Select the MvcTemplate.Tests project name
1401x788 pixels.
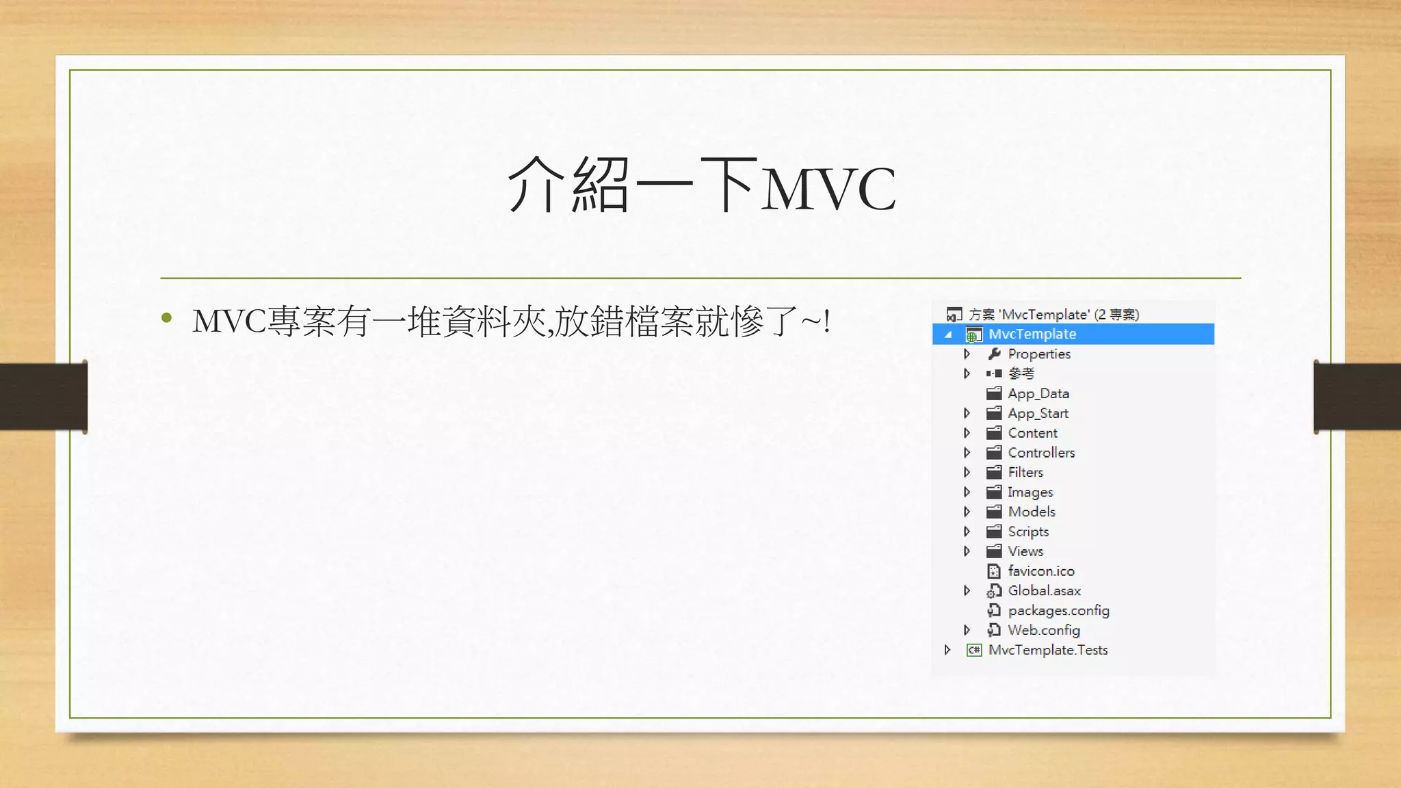1048,650
